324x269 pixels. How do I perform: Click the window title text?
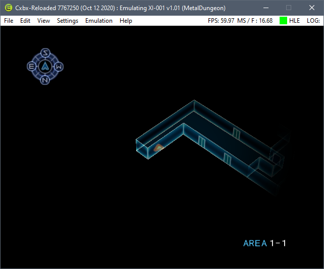coord(120,8)
